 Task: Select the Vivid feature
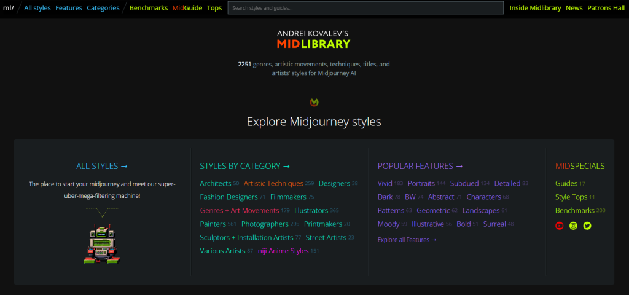point(385,183)
